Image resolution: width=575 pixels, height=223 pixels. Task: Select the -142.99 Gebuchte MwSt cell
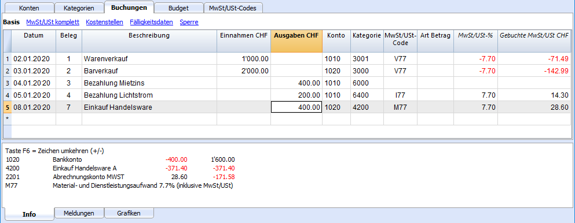pos(534,70)
